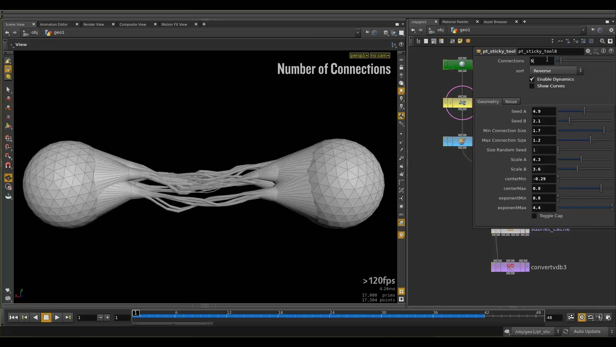Image resolution: width=616 pixels, height=347 pixels.
Task: Toggle the lightbulb headlight icon in viewport display bar
Action: 402,91
